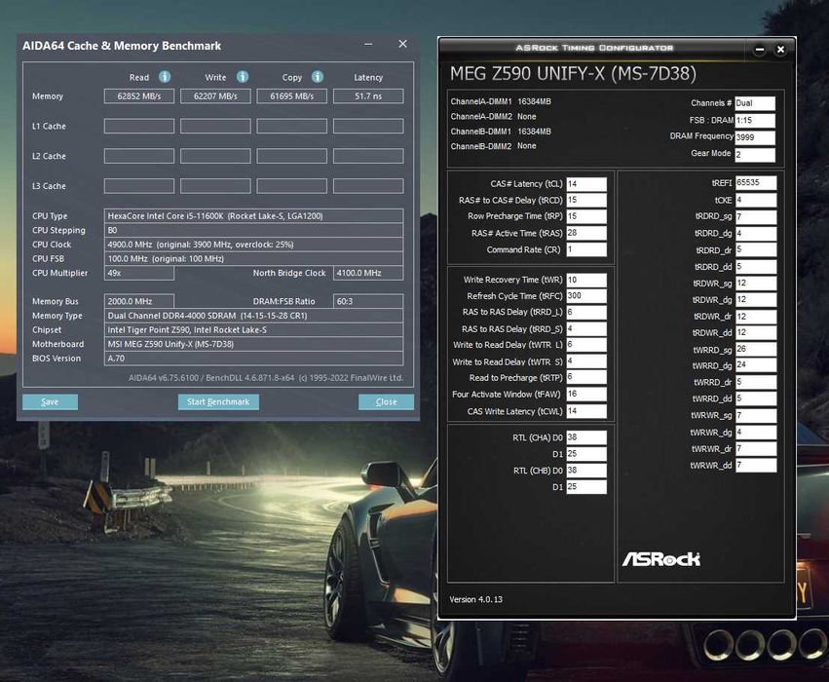Click the Memory Type DDR4-4000 field
Image resolution: width=829 pixels, height=682 pixels.
pos(254,316)
